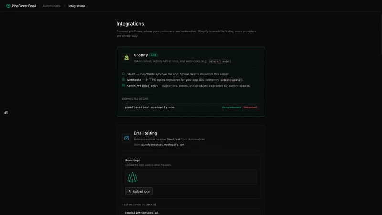Click the breadcrumb chevron separator
Screen dimensions: 382x215
(x=64, y=6)
